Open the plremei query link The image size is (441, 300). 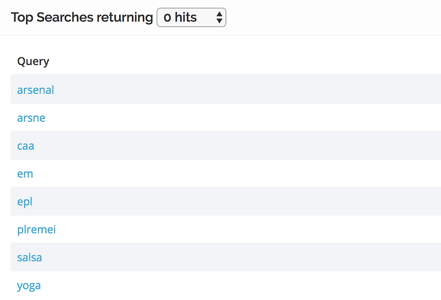[36, 229]
